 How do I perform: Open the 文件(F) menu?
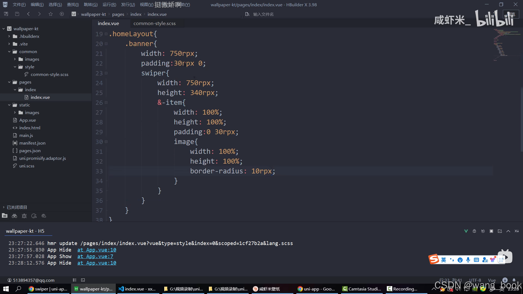19,5
